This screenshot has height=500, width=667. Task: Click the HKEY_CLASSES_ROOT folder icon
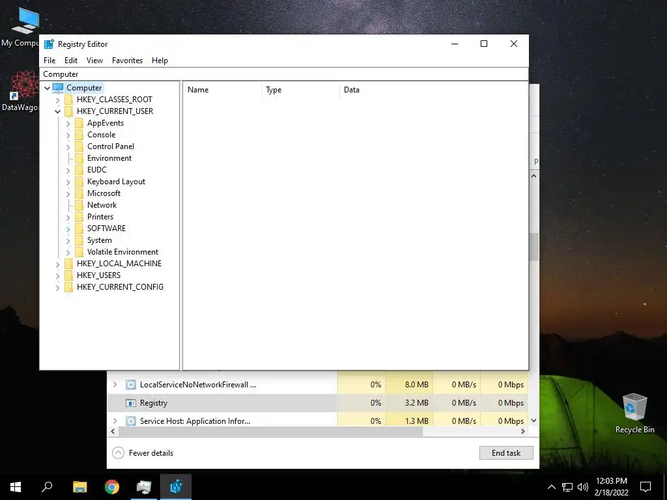click(x=68, y=100)
